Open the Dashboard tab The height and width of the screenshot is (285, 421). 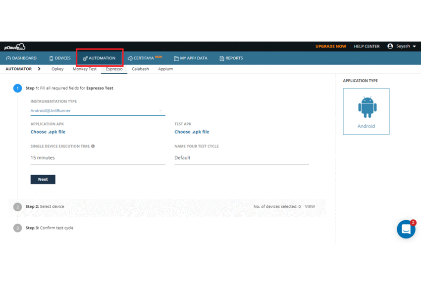coord(21,58)
